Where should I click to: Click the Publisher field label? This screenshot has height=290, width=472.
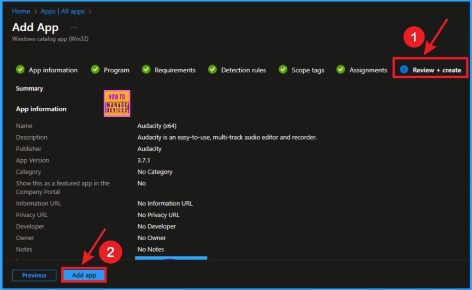(29, 149)
